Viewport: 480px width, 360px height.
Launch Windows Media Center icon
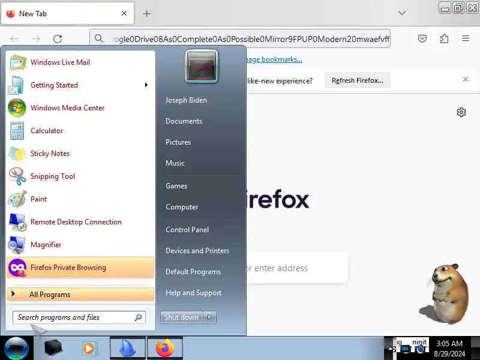pos(17,108)
